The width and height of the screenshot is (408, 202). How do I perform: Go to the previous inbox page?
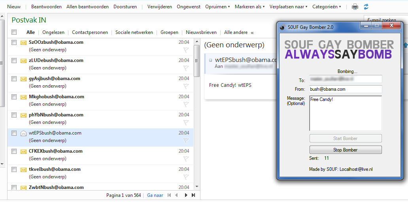click(176, 195)
